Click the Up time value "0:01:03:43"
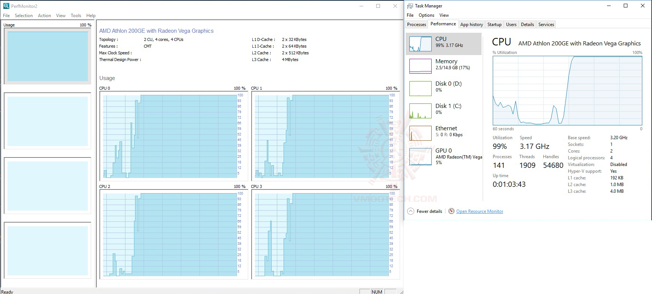652x294 pixels. tap(509, 185)
